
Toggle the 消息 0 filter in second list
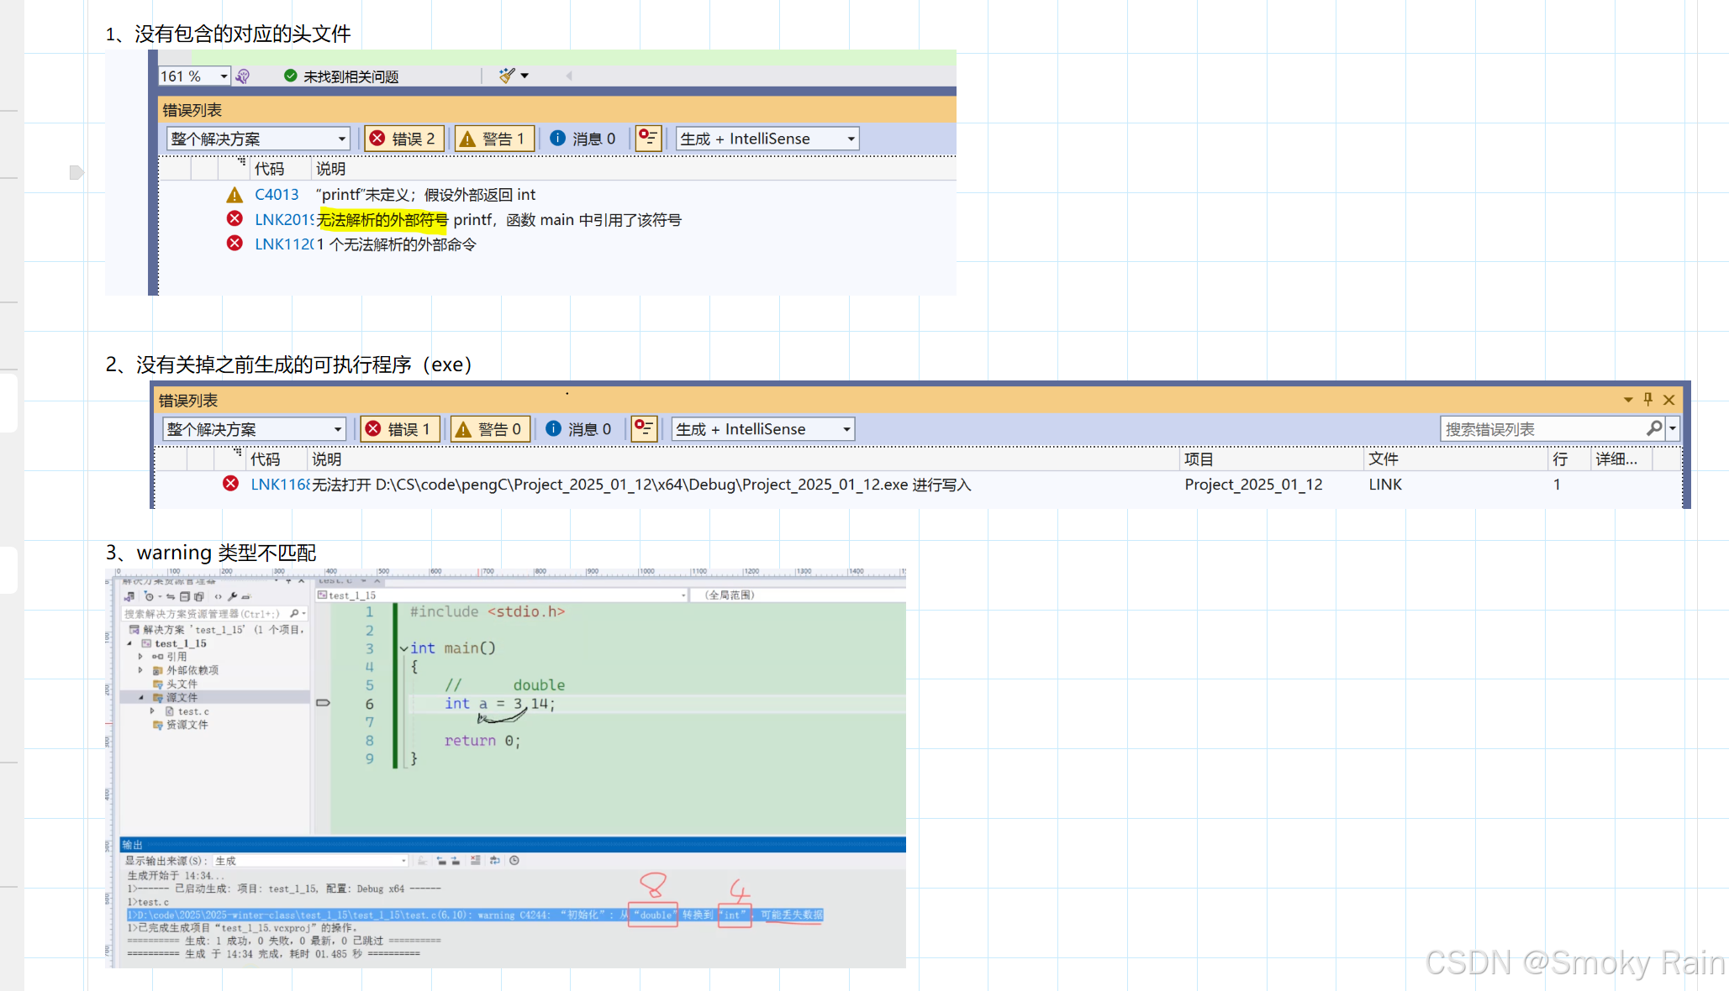580,429
